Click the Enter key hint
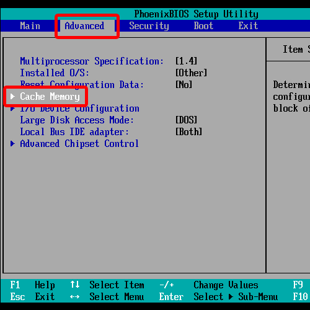Viewport: 310px width, 310px height. pyautogui.click(x=171, y=297)
